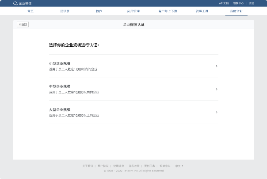
Task: Open the 管理工具 tab
Action: 202,11
